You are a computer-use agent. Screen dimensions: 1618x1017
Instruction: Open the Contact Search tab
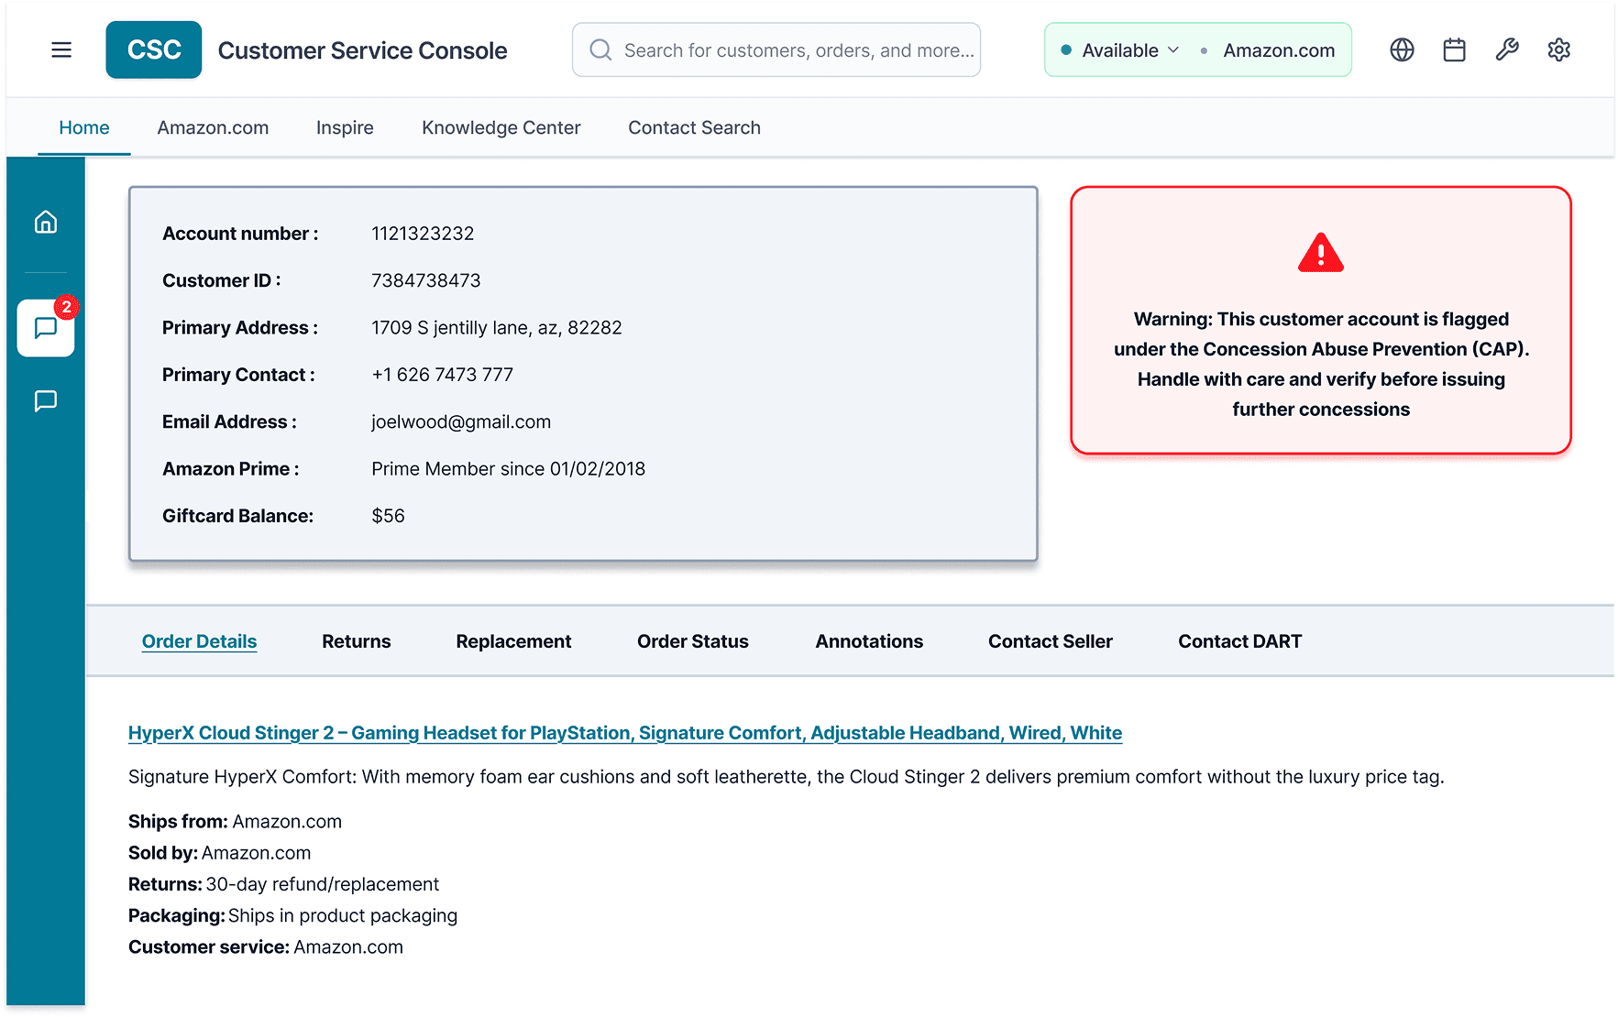pyautogui.click(x=694, y=127)
